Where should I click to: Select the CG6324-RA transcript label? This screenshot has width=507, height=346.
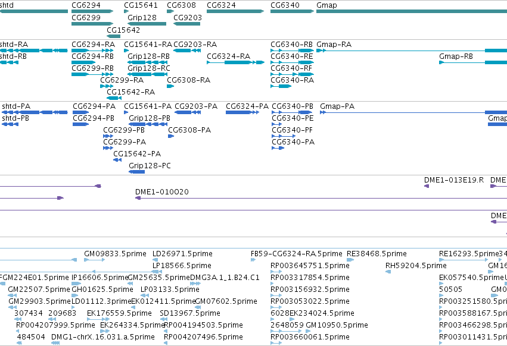click(229, 56)
